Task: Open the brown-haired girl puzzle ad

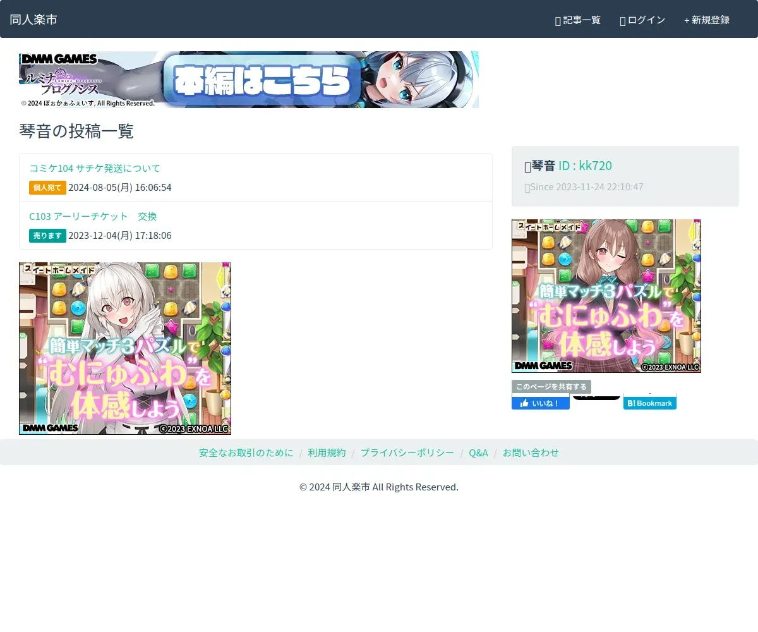Action: click(x=606, y=296)
